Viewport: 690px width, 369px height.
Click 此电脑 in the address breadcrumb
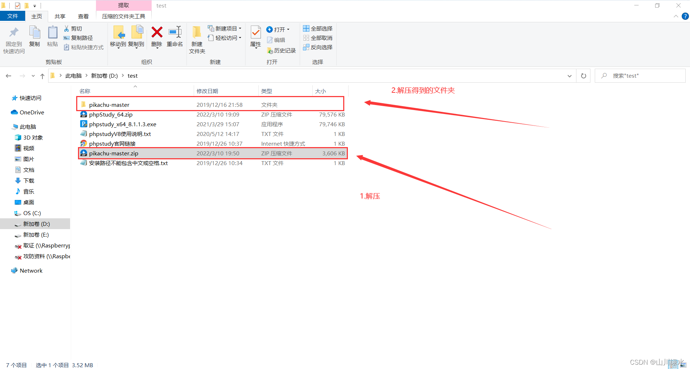point(73,76)
